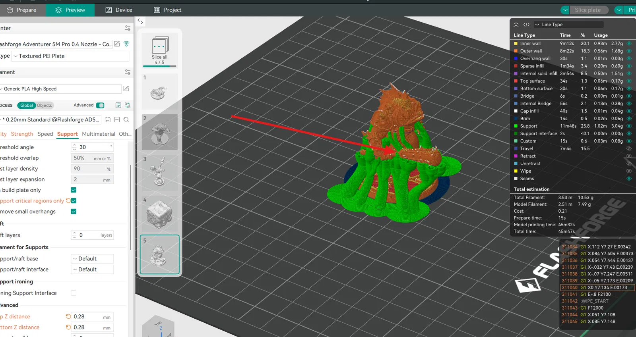Open the Support settings tab
This screenshot has height=337, width=636.
pyautogui.click(x=67, y=134)
